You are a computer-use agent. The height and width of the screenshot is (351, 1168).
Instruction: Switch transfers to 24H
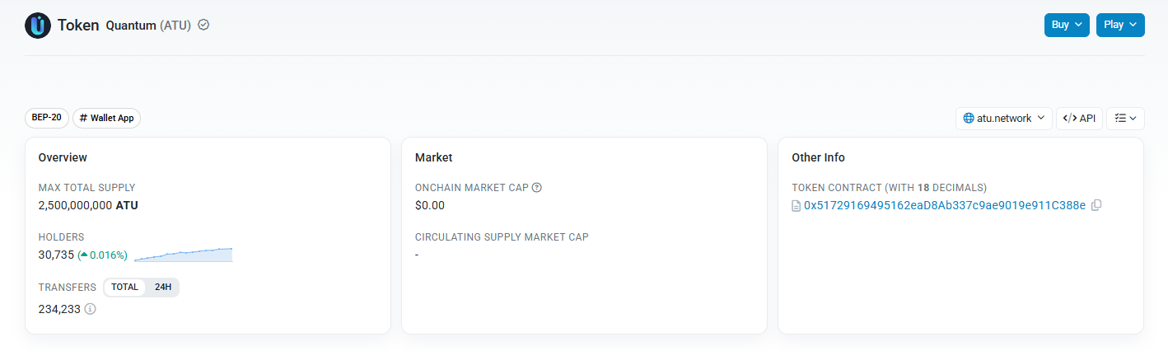coord(163,288)
